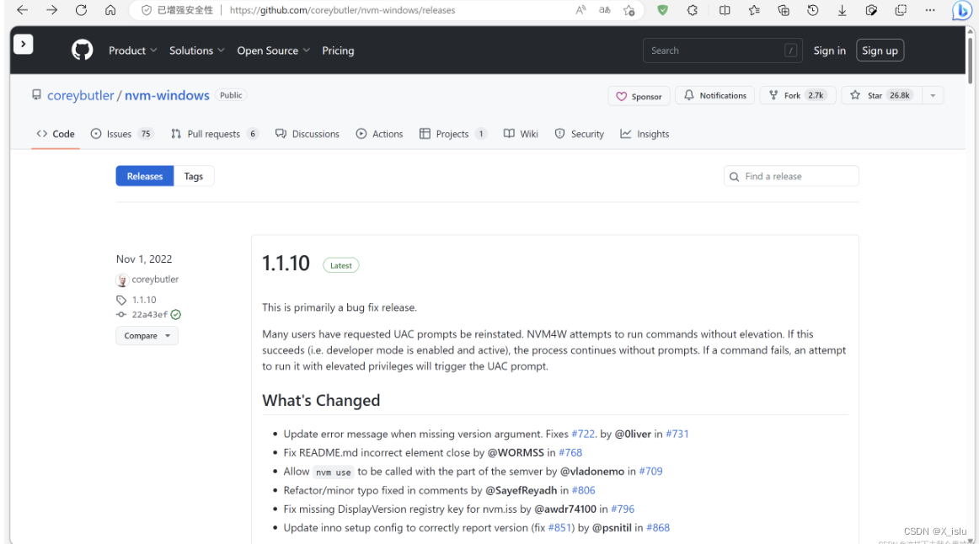Click the GitHub Search field
This screenshot has height=544, width=979.
(722, 51)
